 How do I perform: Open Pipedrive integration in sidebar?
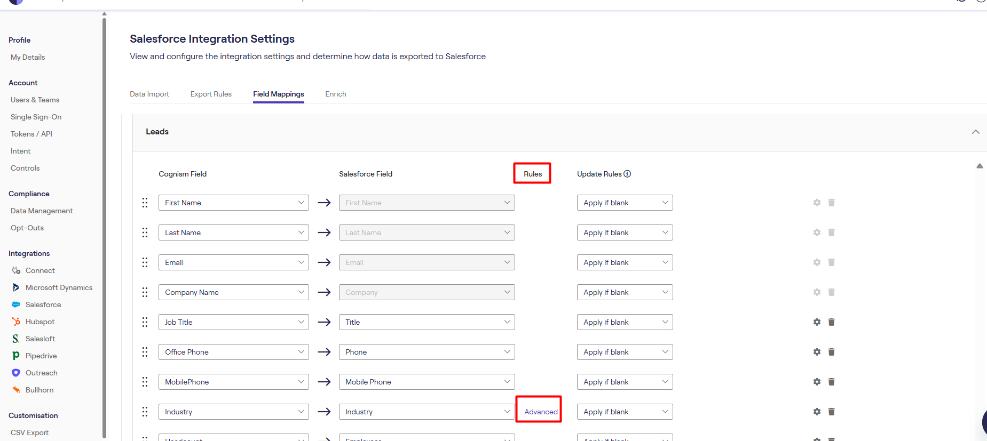pyautogui.click(x=41, y=356)
